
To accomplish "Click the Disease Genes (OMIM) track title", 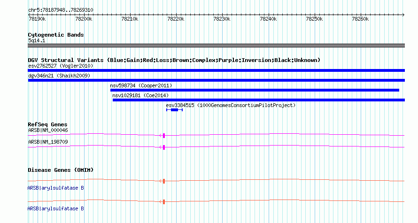I will (x=61, y=170).
